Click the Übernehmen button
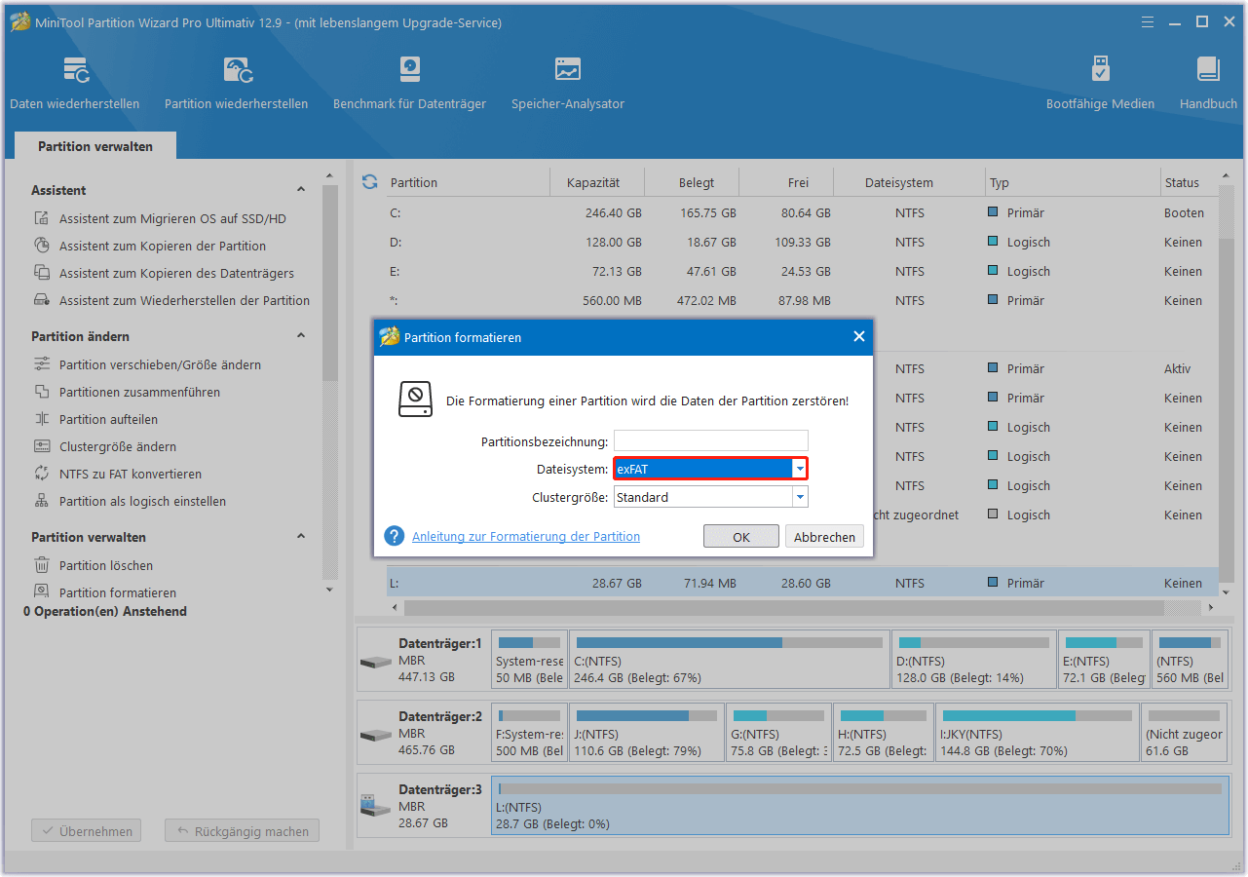Image resolution: width=1248 pixels, height=877 pixels. tap(87, 831)
